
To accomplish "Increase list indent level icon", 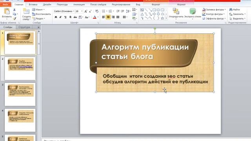I will tap(122, 11).
